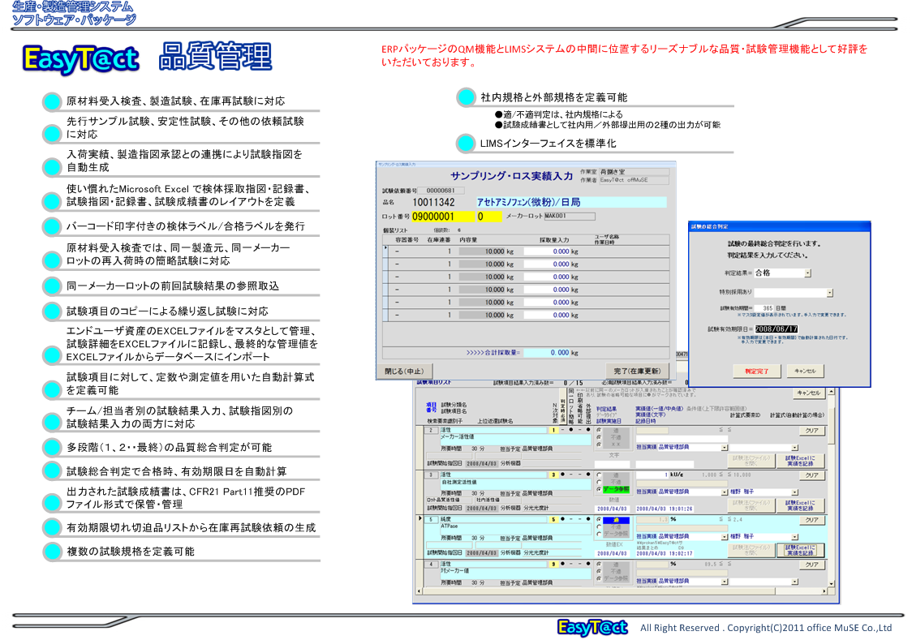
Task: Click the copyright text of office MuSE Co.,Ltd
Action: (766, 628)
